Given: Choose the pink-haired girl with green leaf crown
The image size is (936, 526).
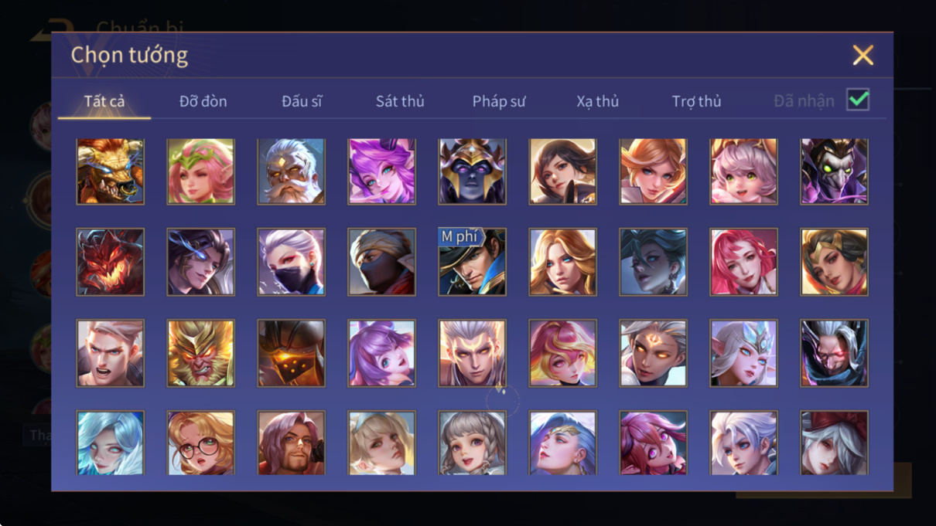Looking at the screenshot, I should click(200, 171).
